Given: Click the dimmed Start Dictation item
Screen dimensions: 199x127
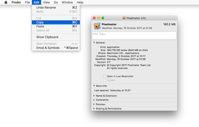Looking at the screenshot, I should [56, 44].
